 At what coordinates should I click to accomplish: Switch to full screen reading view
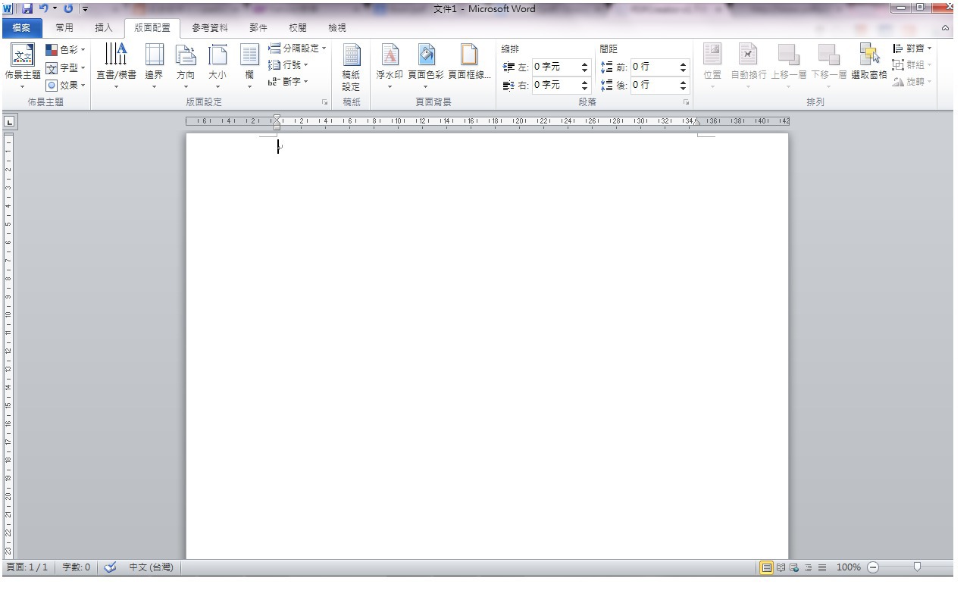click(781, 567)
